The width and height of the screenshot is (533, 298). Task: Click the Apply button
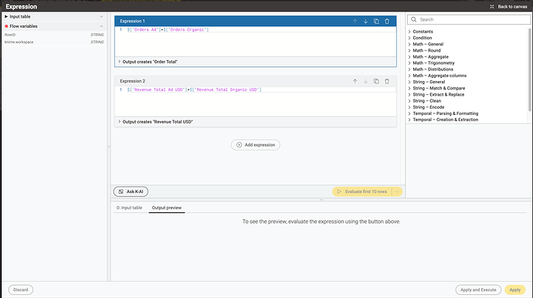[515, 290]
